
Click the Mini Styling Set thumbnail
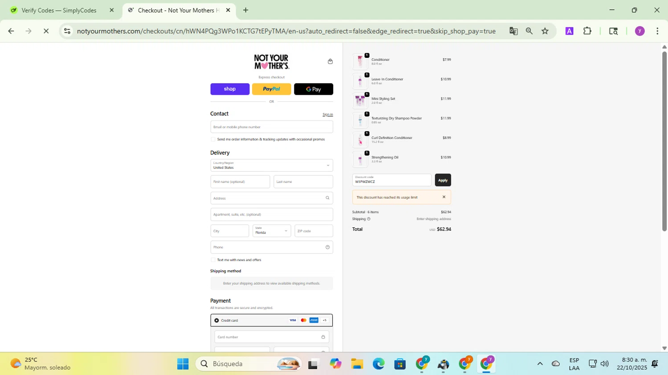360,101
